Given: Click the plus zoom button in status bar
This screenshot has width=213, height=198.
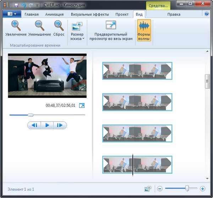Looking at the screenshot, I should 203,189.
